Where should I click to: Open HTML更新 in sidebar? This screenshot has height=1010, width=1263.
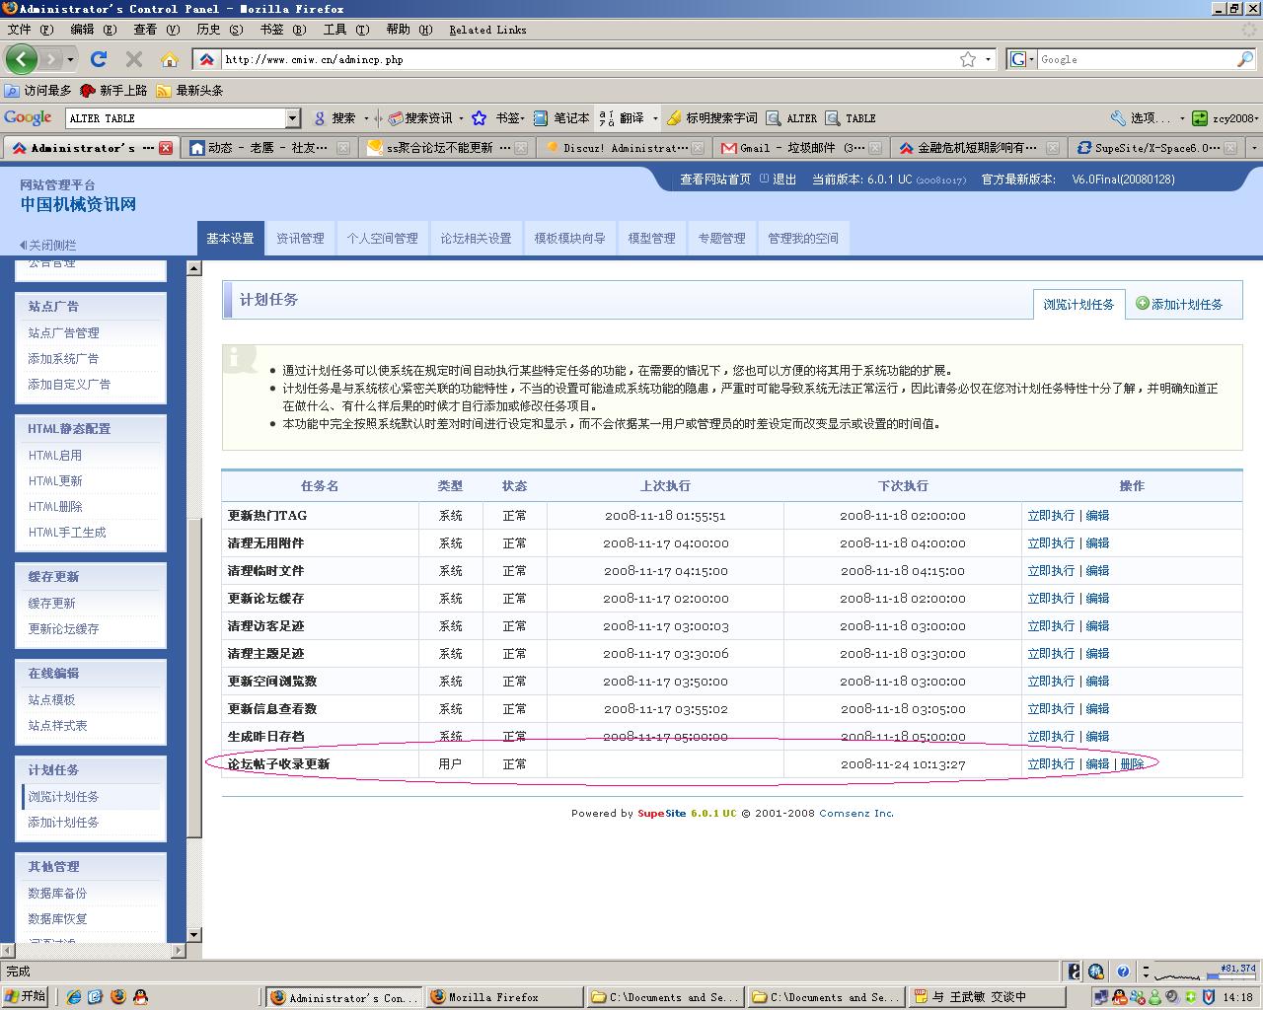click(55, 480)
